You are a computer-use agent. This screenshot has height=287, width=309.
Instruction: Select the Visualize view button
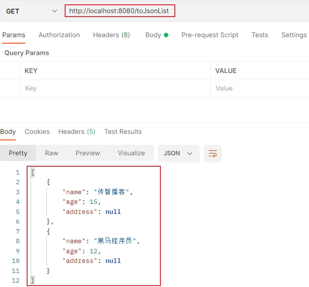131,153
